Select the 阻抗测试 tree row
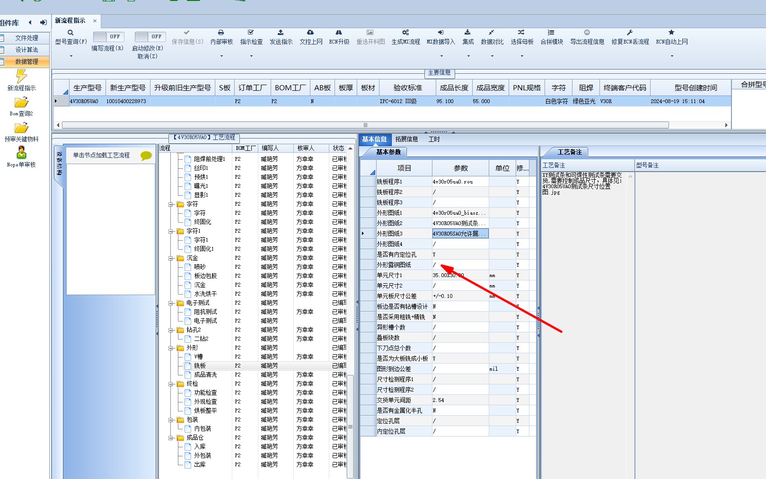Viewport: 766px width, 479px height. [205, 312]
